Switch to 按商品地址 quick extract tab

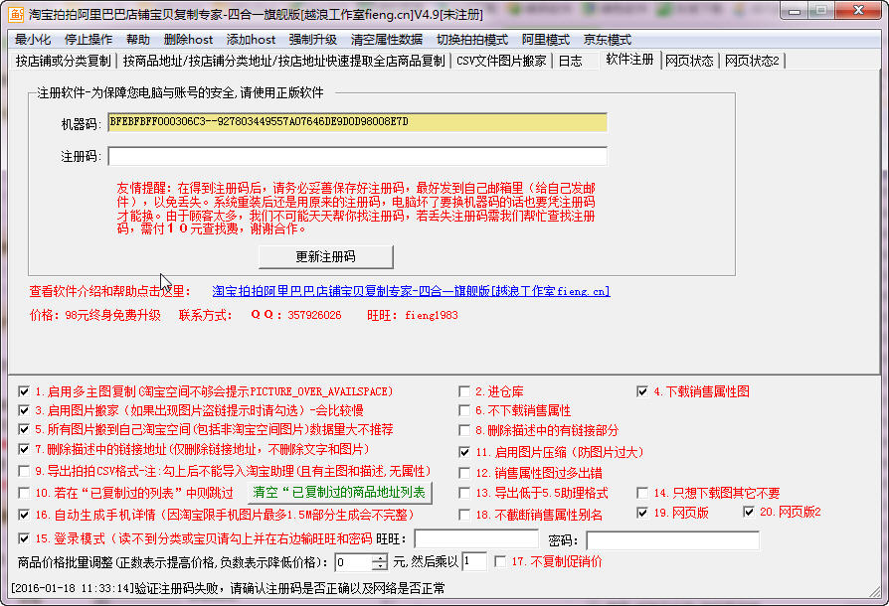283,61
